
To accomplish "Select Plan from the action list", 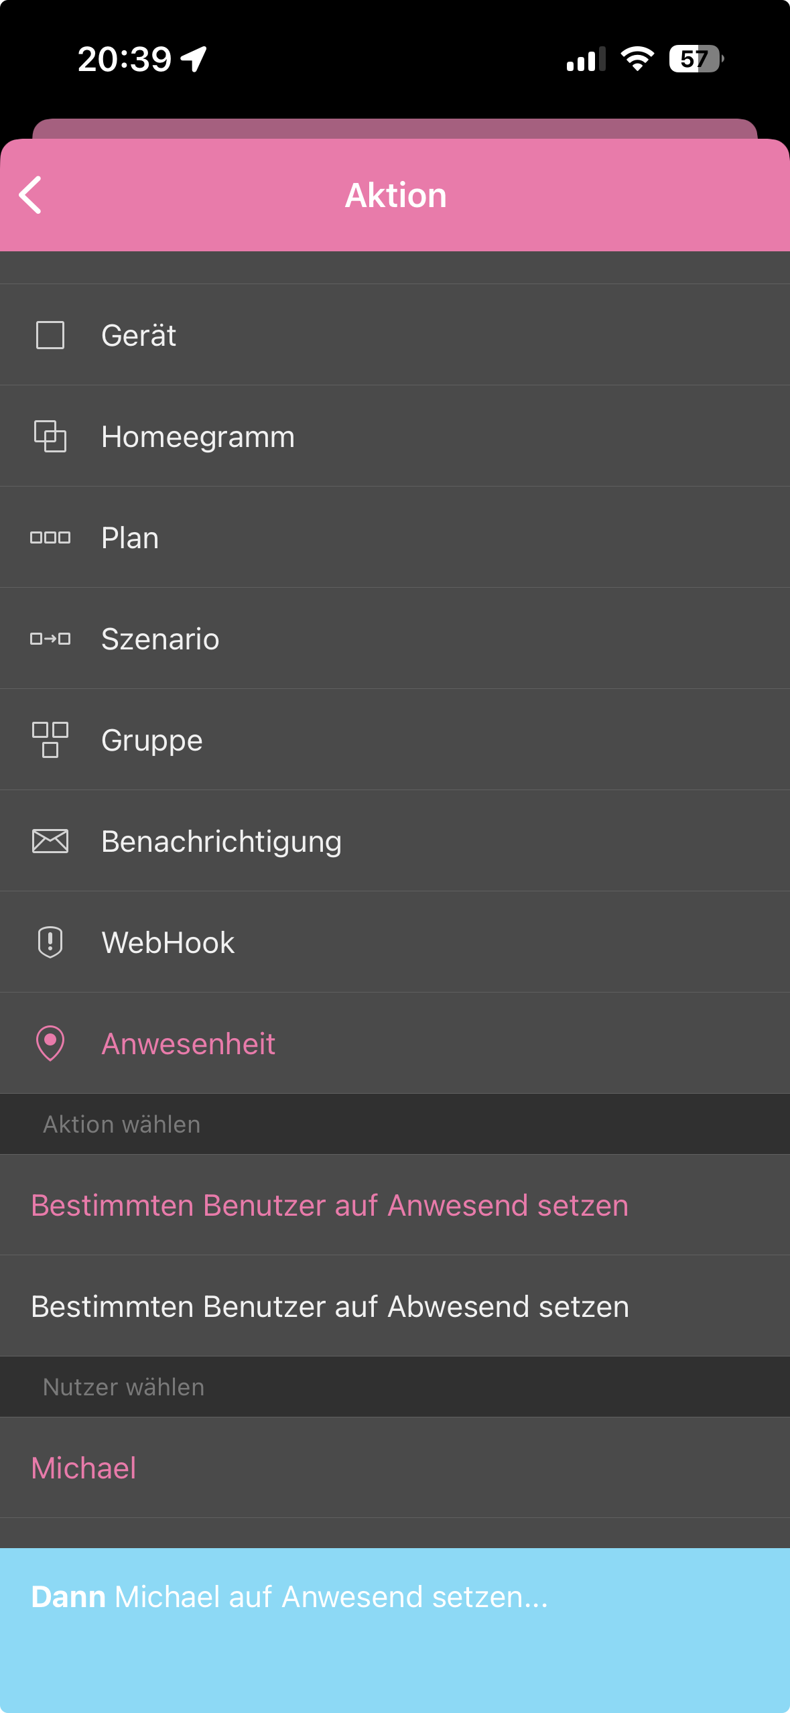I will [x=130, y=538].
